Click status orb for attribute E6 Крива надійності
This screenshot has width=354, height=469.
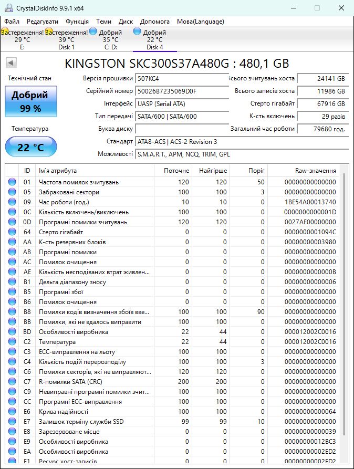coord(12,411)
